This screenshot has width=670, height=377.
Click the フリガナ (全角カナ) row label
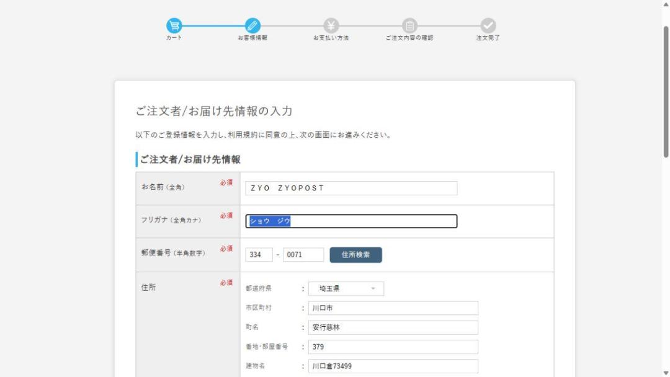(171, 220)
